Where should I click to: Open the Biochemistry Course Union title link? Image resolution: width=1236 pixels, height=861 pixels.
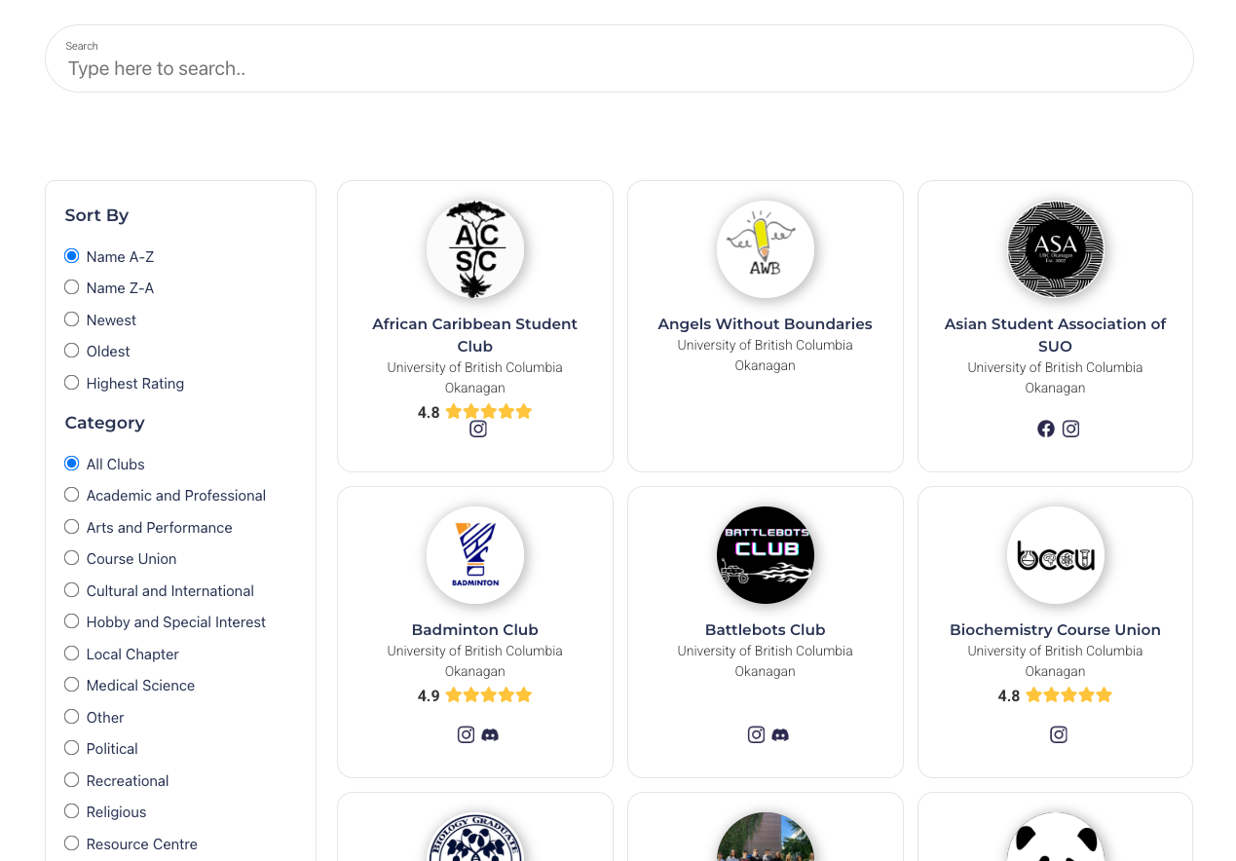[1055, 630]
